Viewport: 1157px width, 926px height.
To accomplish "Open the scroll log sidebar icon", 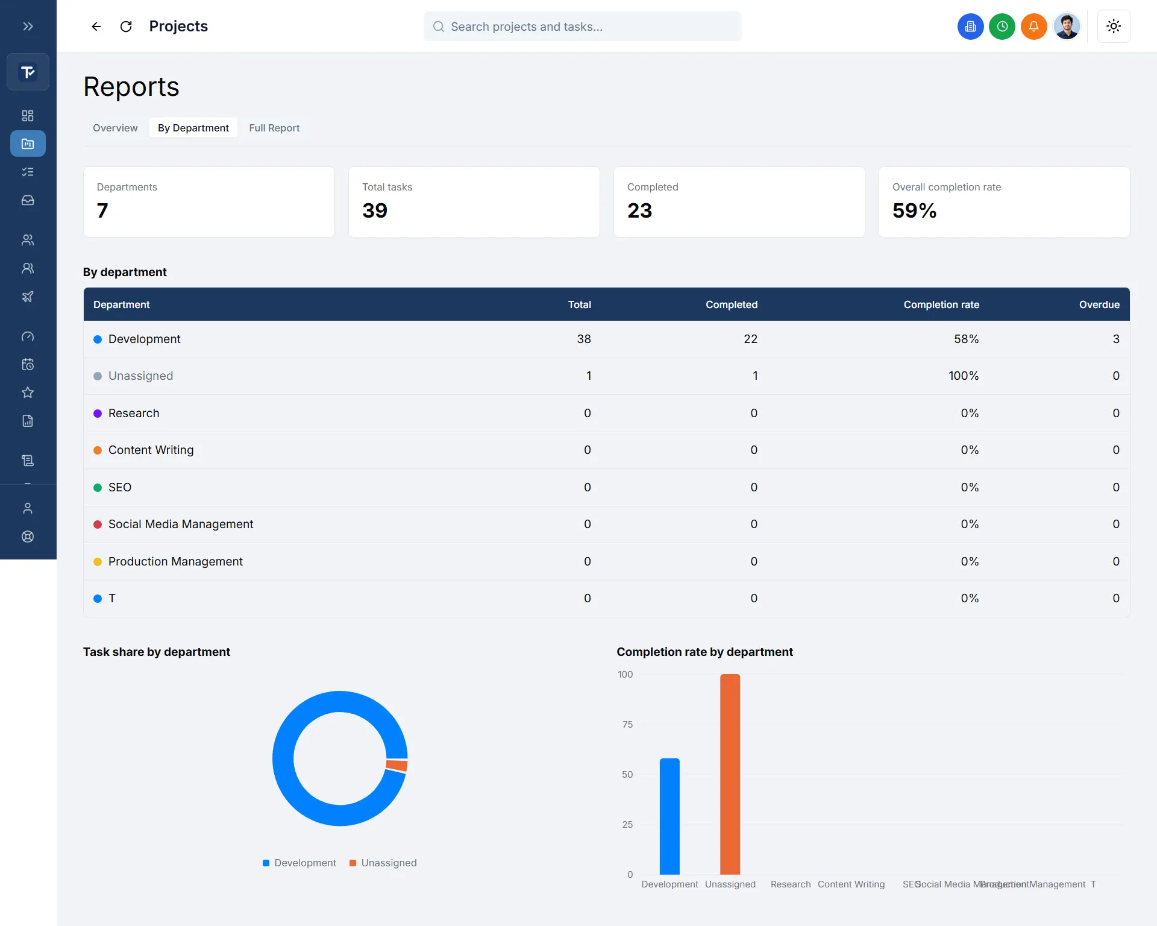I will tap(28, 461).
